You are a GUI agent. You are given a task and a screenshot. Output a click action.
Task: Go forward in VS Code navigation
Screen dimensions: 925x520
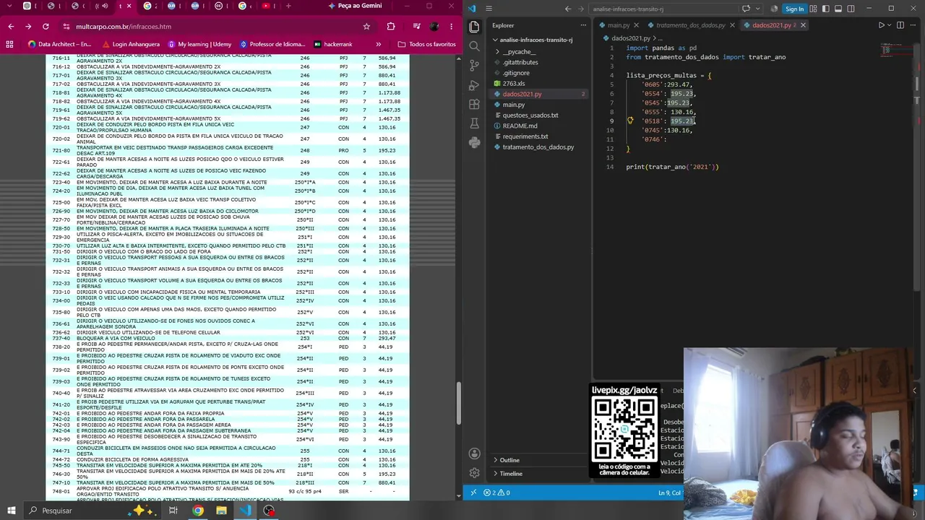coord(581,9)
